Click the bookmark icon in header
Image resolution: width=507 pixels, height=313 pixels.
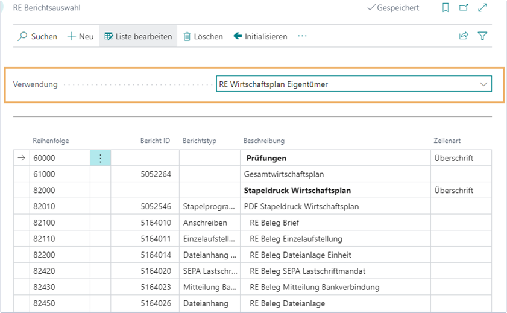click(446, 8)
